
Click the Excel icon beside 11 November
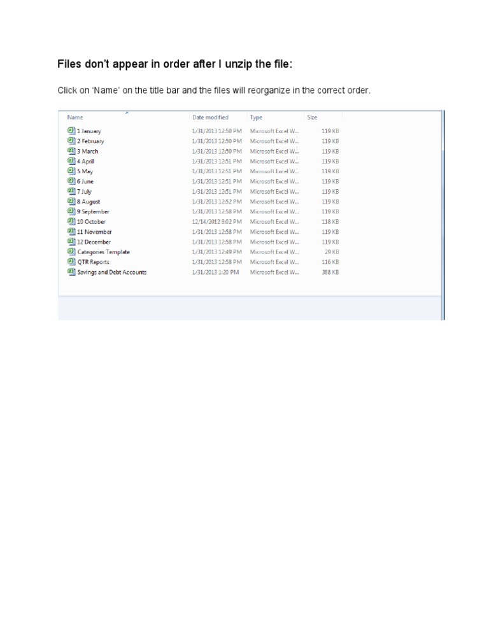click(71, 231)
